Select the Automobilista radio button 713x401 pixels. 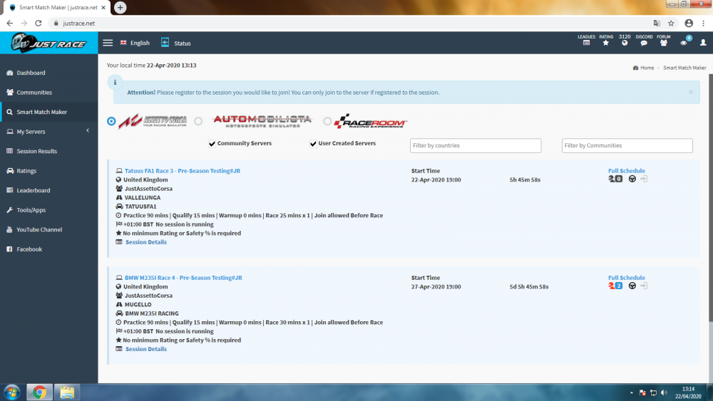click(198, 121)
